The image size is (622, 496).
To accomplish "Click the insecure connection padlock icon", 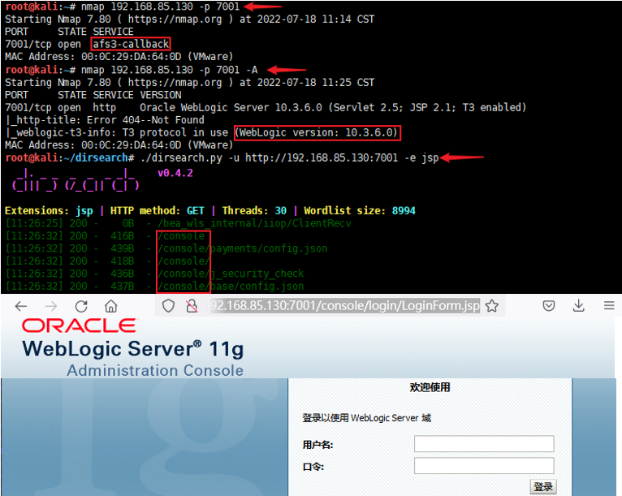I will point(192,306).
